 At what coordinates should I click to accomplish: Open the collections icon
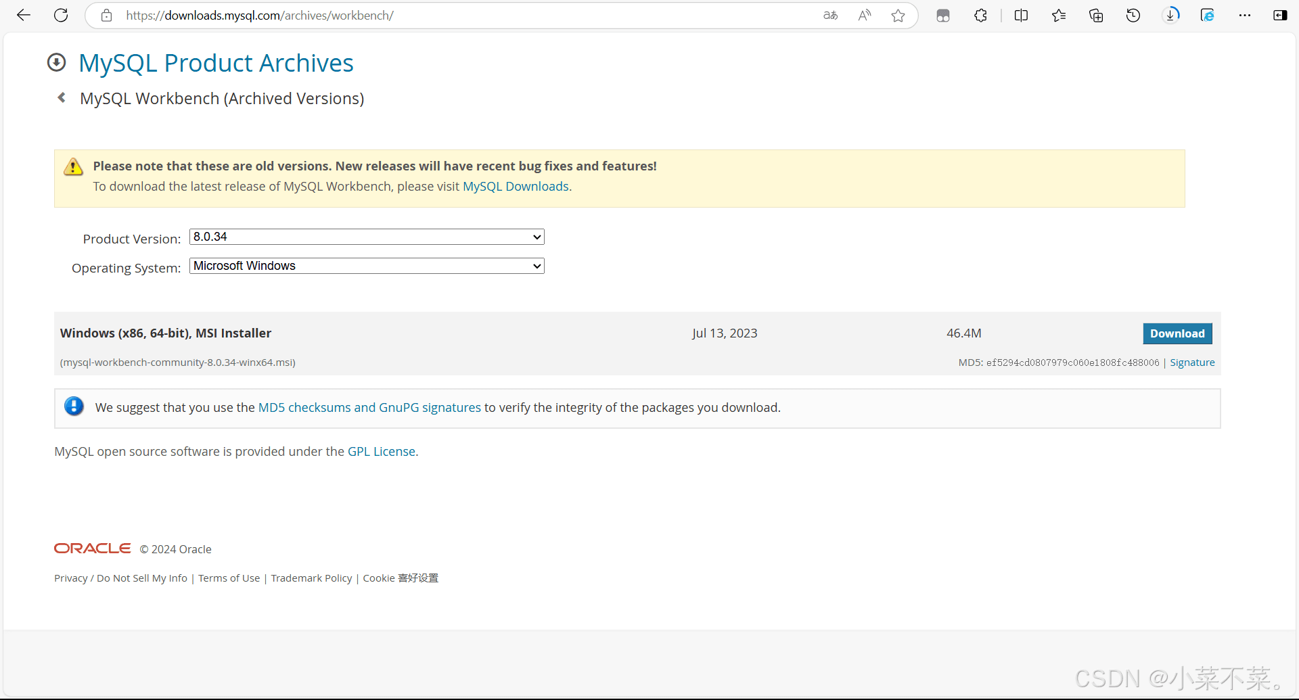1096,15
